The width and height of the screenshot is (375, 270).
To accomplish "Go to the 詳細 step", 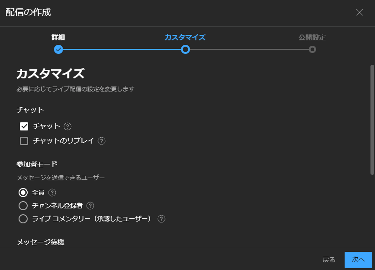I will pyautogui.click(x=58, y=38).
